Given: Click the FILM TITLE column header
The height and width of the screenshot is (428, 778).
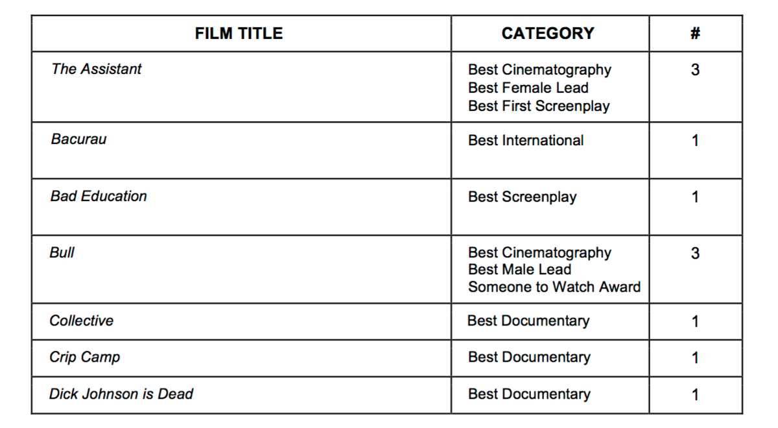Looking at the screenshot, I should (x=239, y=34).
